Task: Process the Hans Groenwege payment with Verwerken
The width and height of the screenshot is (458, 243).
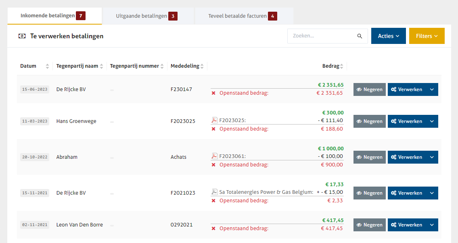Action: pos(406,121)
